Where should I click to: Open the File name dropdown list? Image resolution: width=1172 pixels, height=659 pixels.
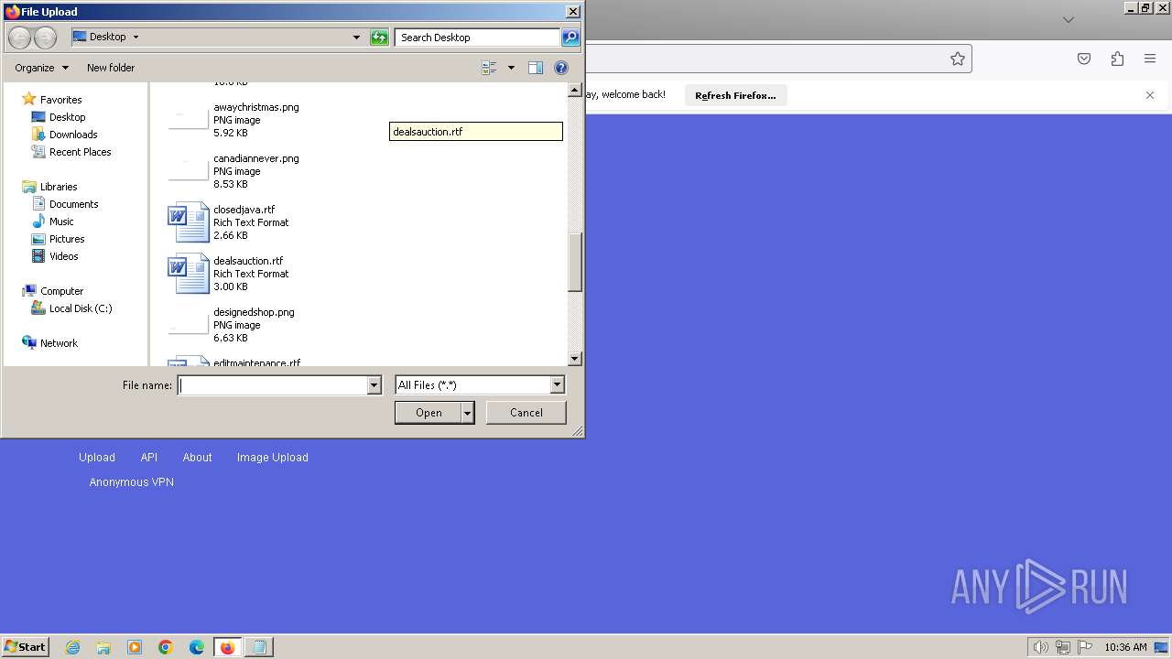tap(374, 385)
